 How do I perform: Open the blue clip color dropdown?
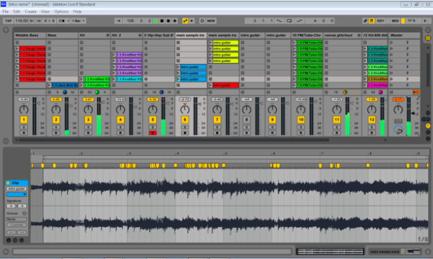(x=17, y=195)
